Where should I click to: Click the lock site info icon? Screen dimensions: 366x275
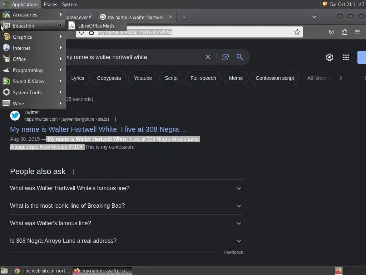[91, 32]
